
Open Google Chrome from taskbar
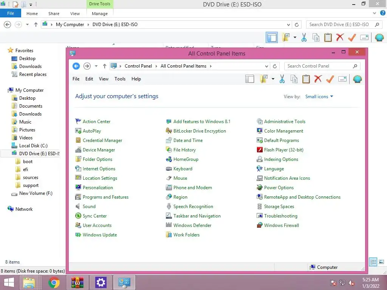pos(54,282)
